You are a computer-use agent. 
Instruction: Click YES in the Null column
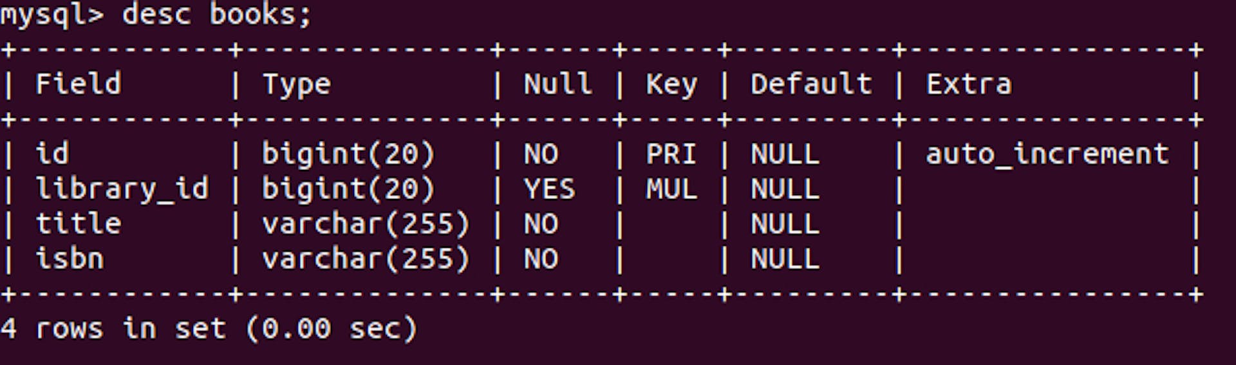(550, 189)
